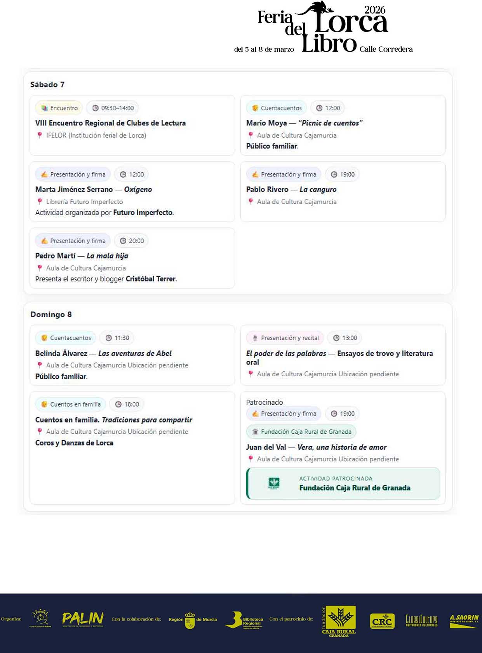Click the Actividad Patrocinada banner
This screenshot has height=653, width=482.
tap(343, 484)
